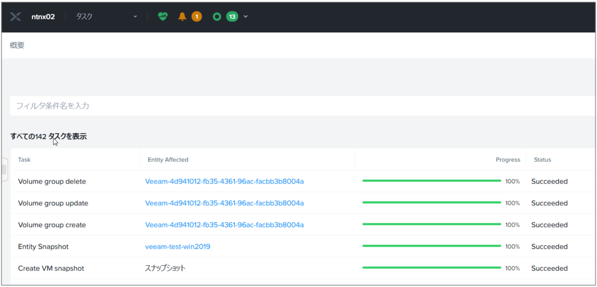Image resolution: width=597 pixels, height=287 pixels.
Task: Focus the フィルタ条件名を入力 filter field
Action: click(x=302, y=106)
